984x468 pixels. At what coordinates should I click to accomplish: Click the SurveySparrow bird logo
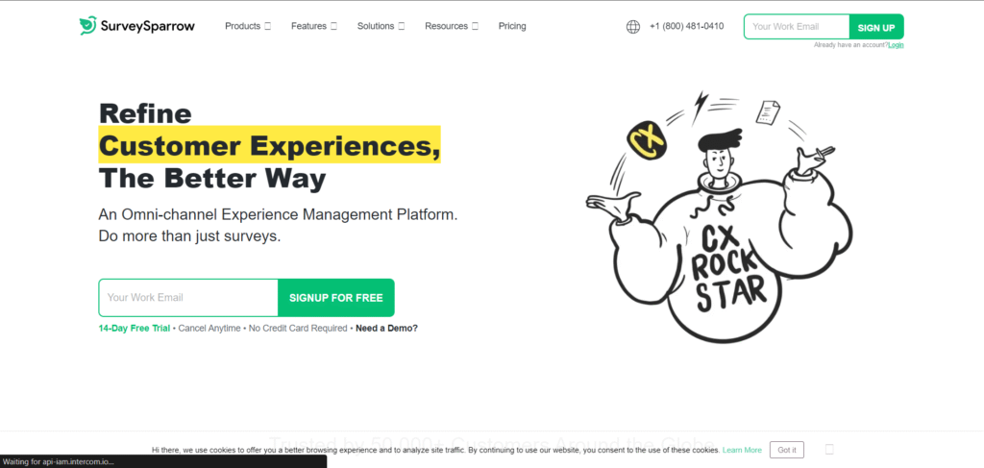tap(87, 26)
